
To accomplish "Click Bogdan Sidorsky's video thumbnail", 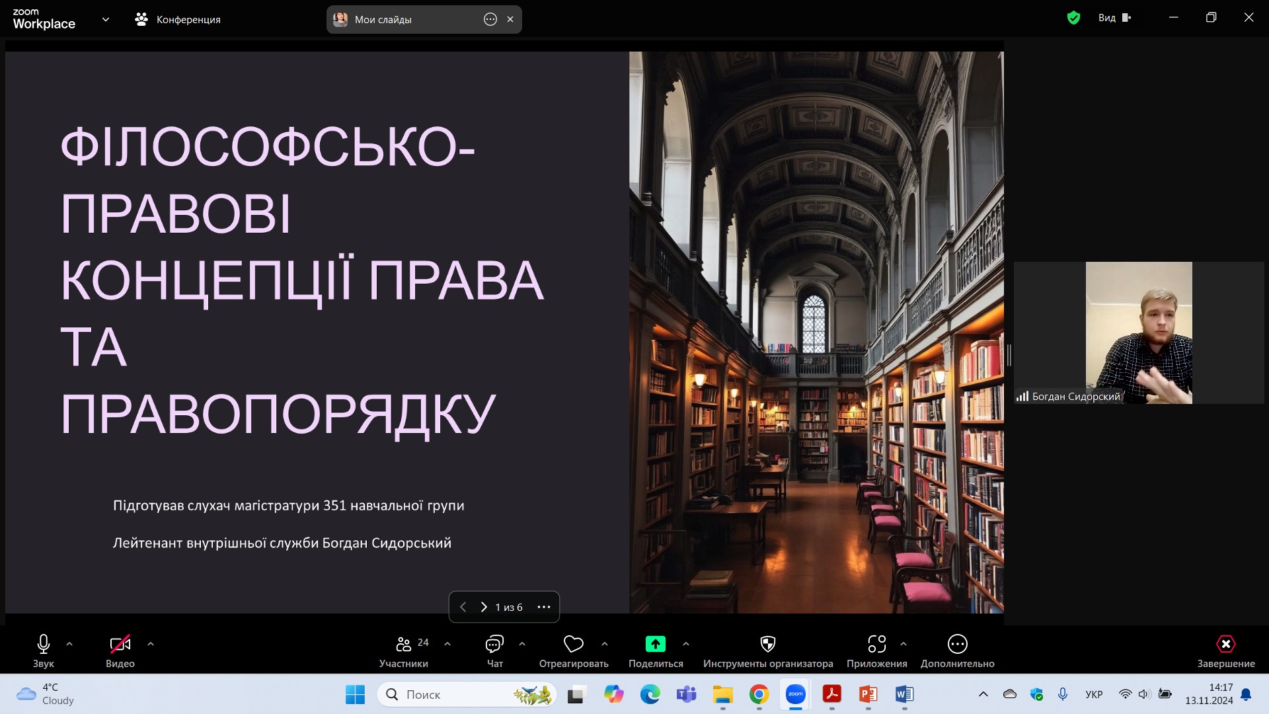I will pos(1138,333).
